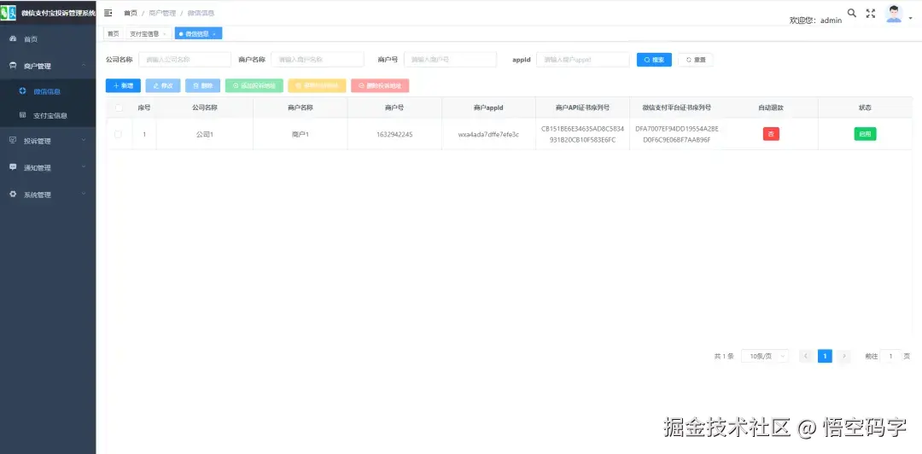Switch to the 首页 page tab
This screenshot has width=922, height=454.
(x=113, y=33)
